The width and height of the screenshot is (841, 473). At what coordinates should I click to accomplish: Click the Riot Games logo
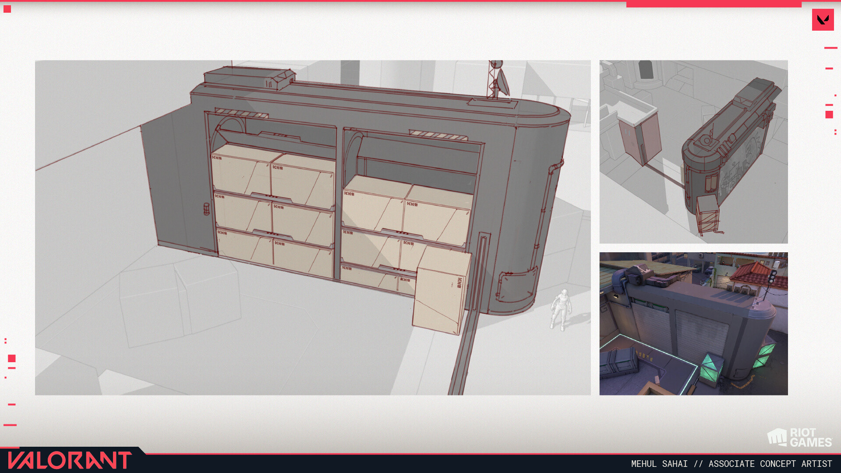coord(799,438)
